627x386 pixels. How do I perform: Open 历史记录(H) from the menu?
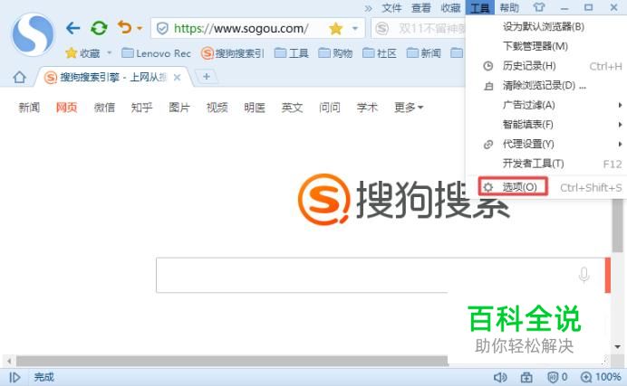[545, 66]
